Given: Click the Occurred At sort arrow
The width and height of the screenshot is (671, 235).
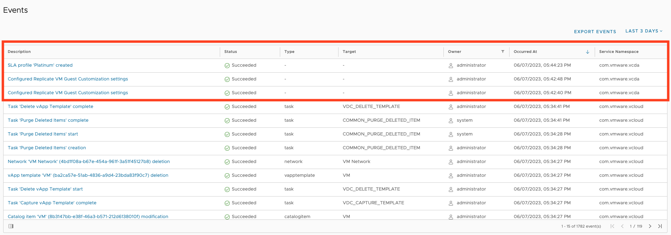Looking at the screenshot, I should (x=587, y=52).
